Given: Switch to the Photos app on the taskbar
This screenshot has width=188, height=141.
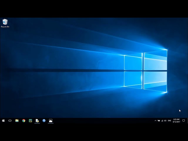Looking at the screenshot, I should pyautogui.click(x=51, y=121).
